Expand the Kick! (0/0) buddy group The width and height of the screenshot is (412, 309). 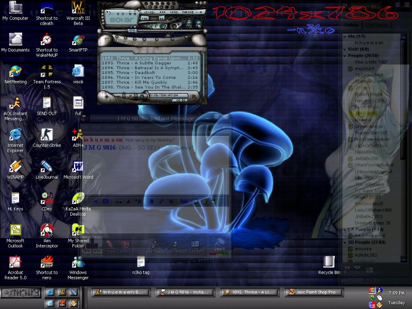(345, 49)
